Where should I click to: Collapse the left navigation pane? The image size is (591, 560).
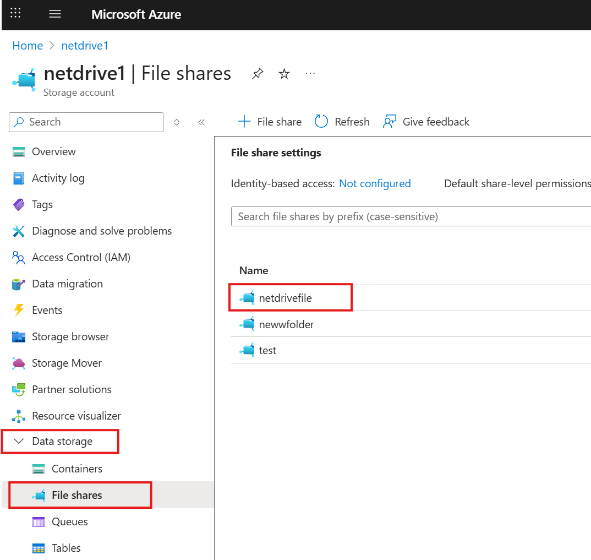pos(201,122)
